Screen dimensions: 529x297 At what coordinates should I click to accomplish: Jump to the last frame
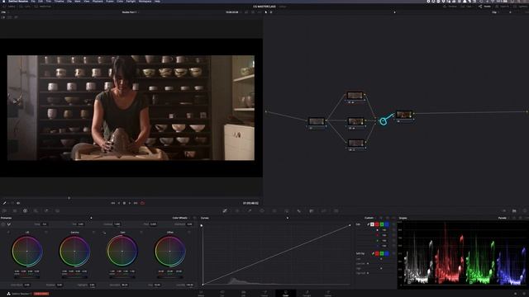click(136, 203)
